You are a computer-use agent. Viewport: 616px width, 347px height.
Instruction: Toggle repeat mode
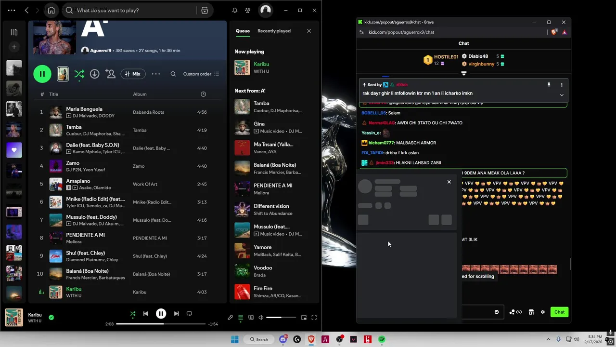pos(189,314)
